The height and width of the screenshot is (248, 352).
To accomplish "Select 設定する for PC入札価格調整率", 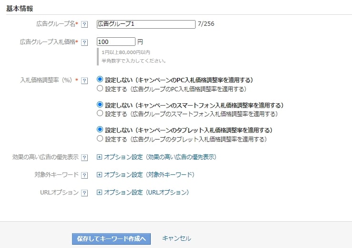I will pos(100,88).
